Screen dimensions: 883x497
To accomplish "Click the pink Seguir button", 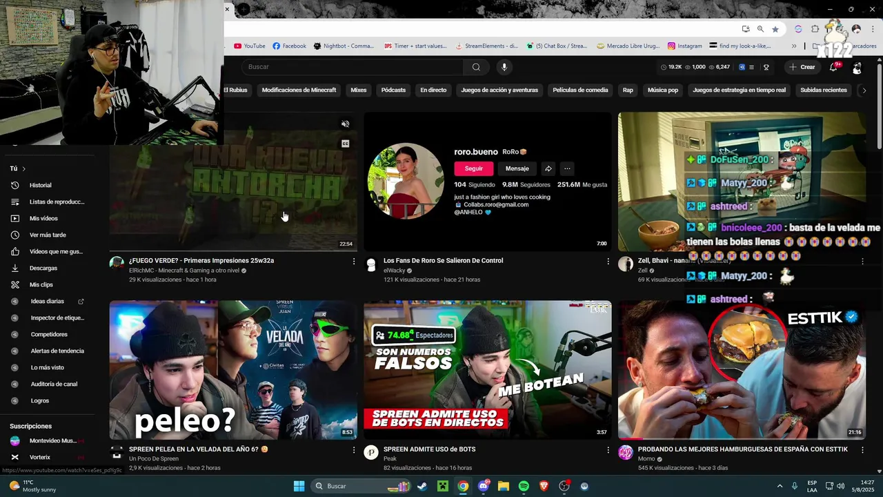I will [x=474, y=168].
